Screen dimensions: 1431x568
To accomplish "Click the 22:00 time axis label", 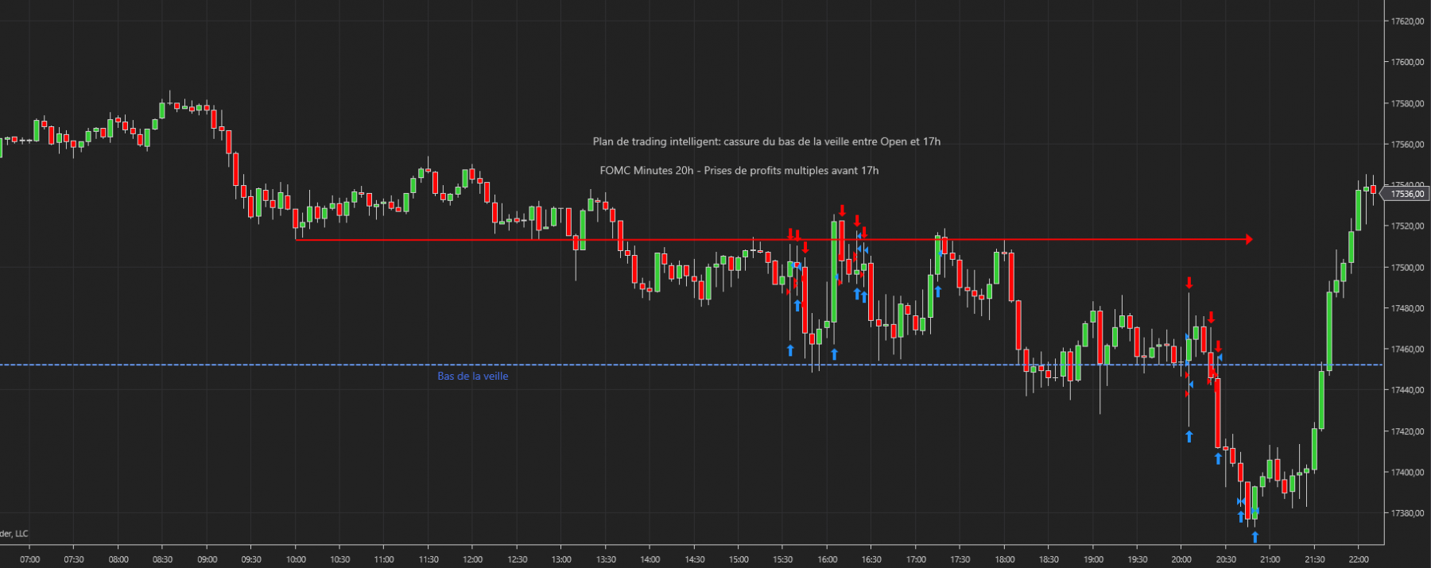I will click(x=1359, y=559).
